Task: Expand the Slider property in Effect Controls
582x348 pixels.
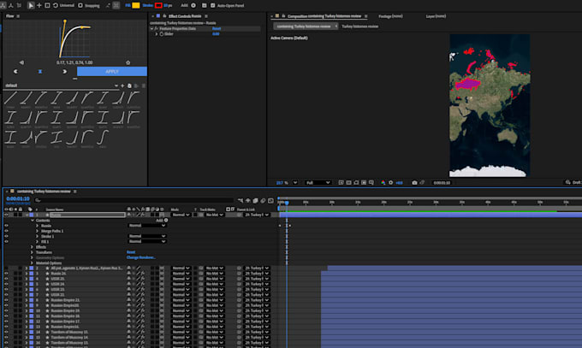Action: [x=157, y=33]
